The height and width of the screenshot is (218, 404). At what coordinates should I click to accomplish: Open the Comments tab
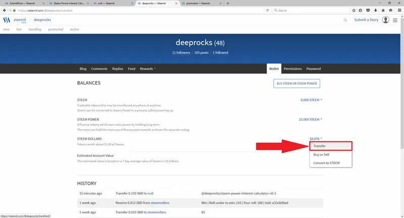99,69
